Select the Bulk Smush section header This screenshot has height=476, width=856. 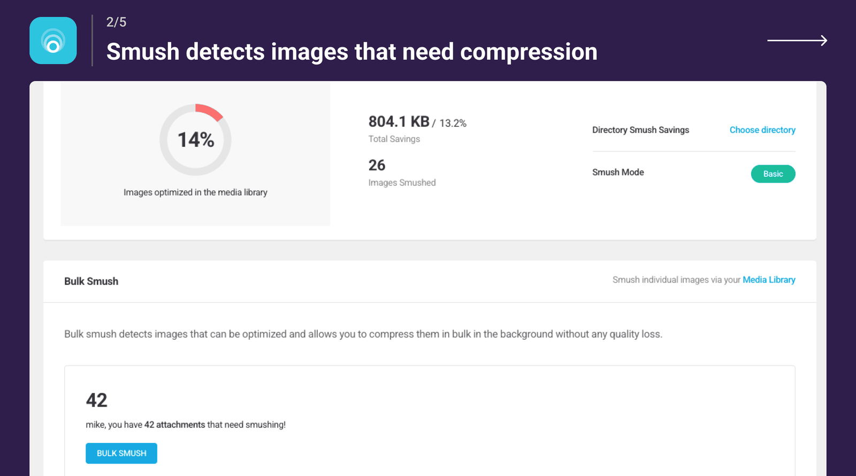click(91, 281)
